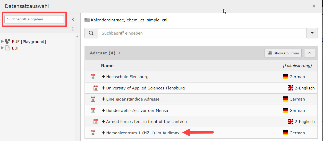The width and height of the screenshot is (323, 141).
Task: Click the magnifier search icon button
Action: click(91, 33)
